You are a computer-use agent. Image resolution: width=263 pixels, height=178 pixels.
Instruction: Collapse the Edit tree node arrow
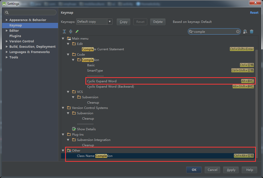[x=68, y=44]
